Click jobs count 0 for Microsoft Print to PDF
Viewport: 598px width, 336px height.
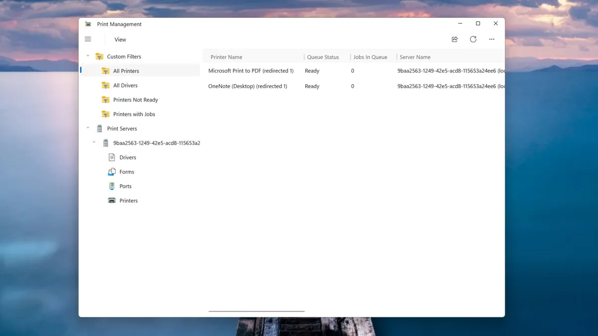(x=352, y=71)
